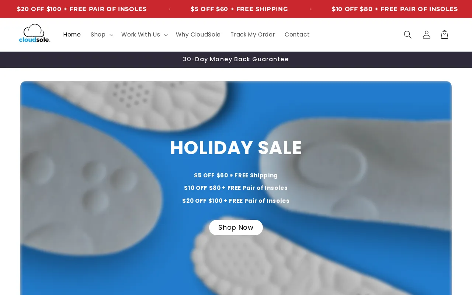Click the 30-Day Money Back Guarantee bar

coord(236,59)
